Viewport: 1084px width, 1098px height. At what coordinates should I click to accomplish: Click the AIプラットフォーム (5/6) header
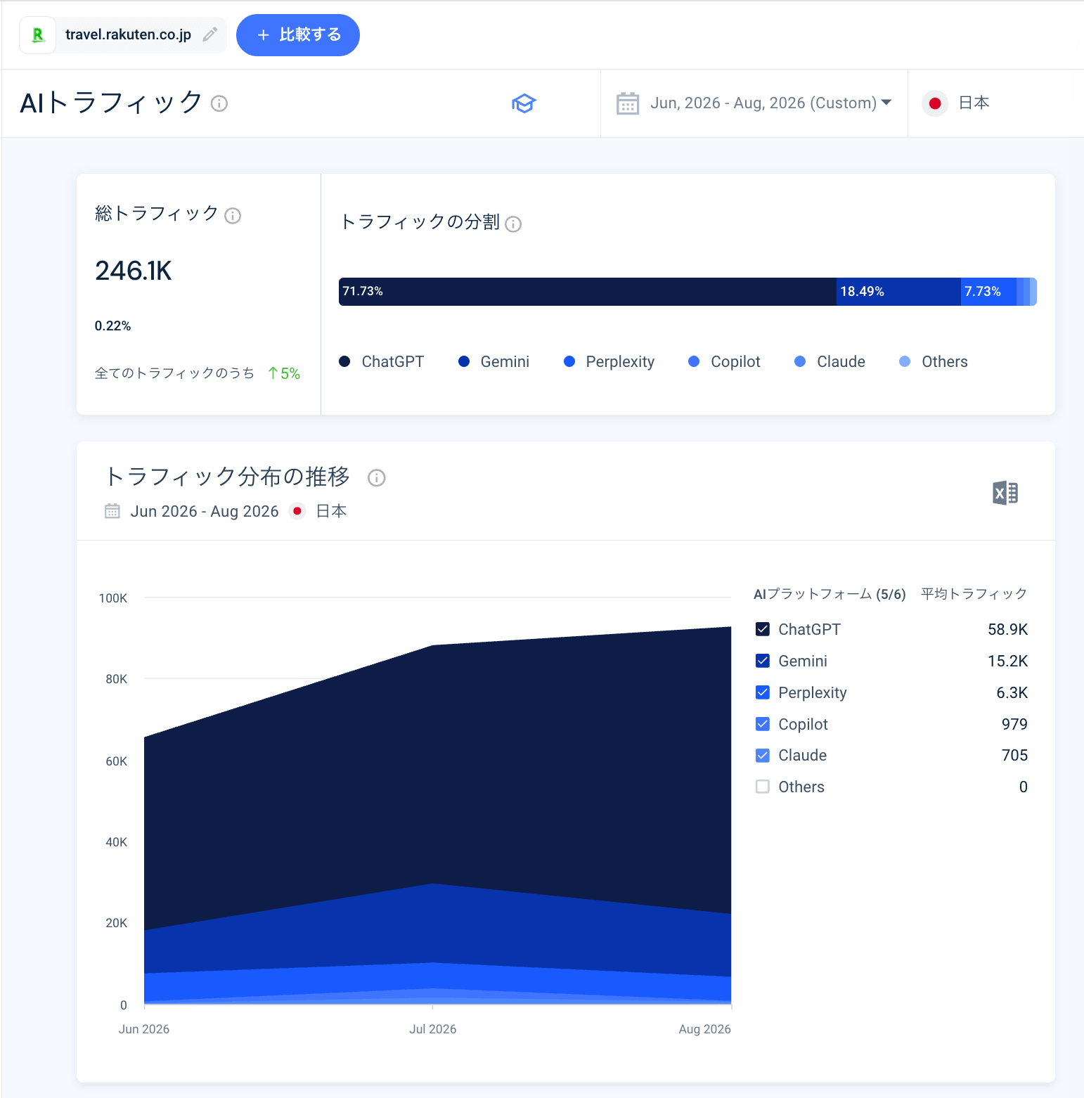coord(830,594)
